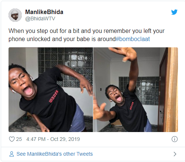Click the glass block window in left photo
Viewport: 185px width, 162px height.
click(65, 67)
